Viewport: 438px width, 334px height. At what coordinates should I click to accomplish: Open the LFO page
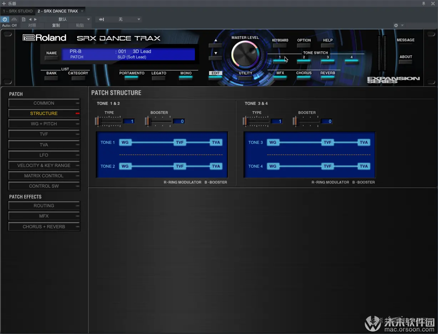click(44, 155)
